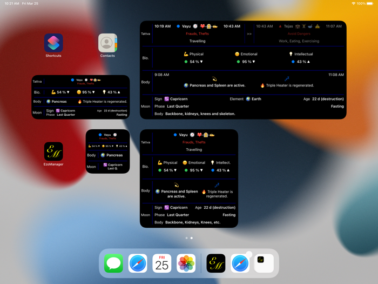
Task: Tap '95 %' emotional value in medium left widget
Action: 86,92
